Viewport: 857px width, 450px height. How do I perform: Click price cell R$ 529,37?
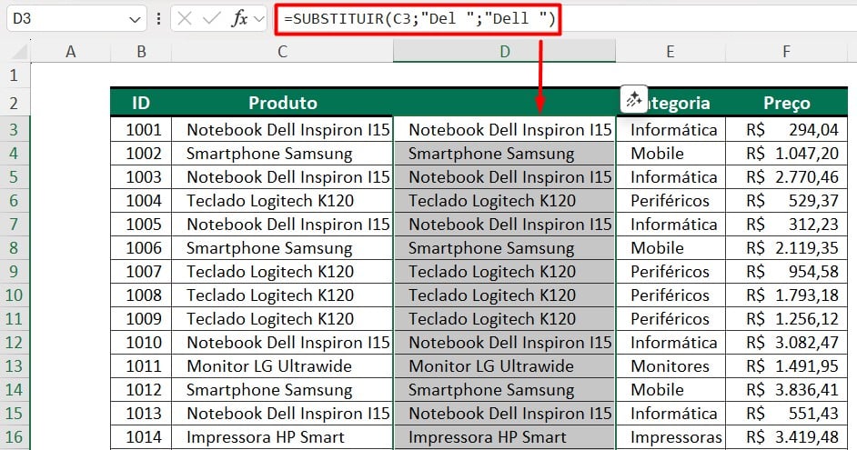point(786,200)
